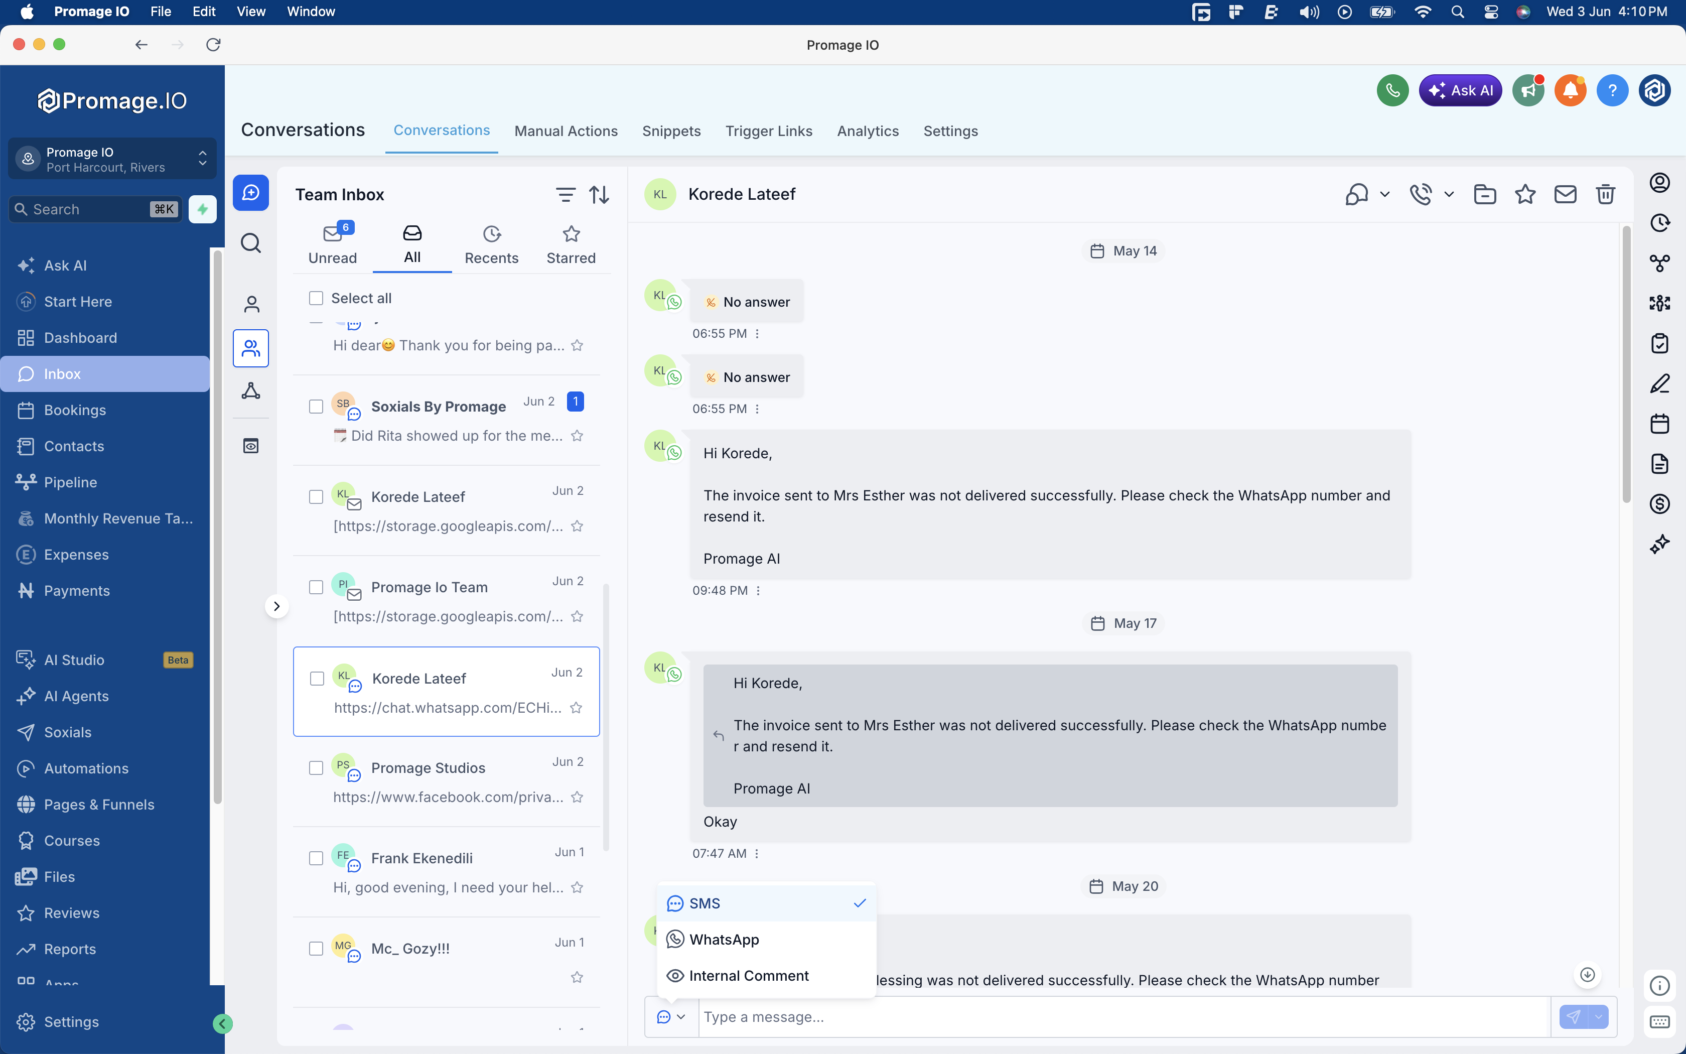Open the macOS Window menu

[x=311, y=12]
